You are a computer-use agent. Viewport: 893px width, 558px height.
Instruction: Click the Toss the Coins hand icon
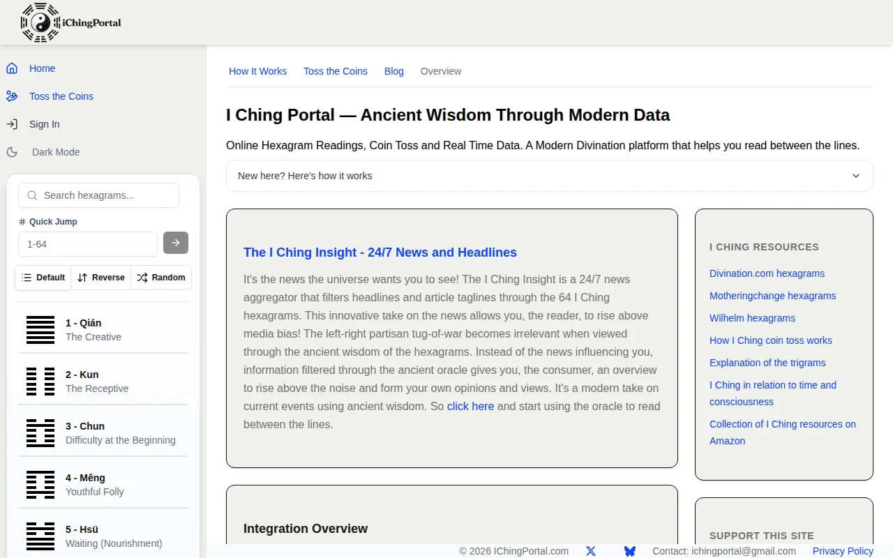[x=12, y=96]
